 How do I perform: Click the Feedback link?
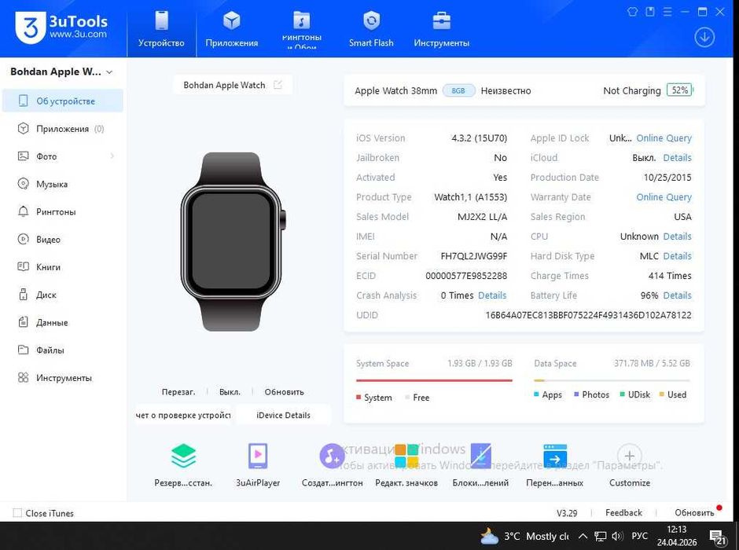[x=623, y=512]
